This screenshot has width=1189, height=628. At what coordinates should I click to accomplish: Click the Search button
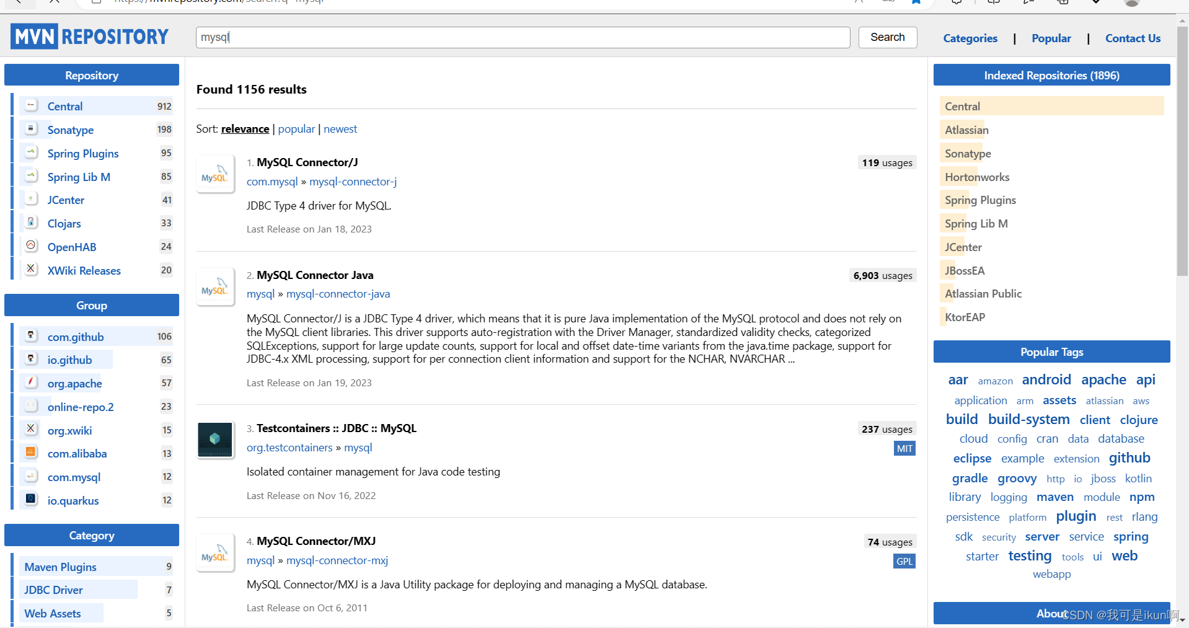[887, 37]
